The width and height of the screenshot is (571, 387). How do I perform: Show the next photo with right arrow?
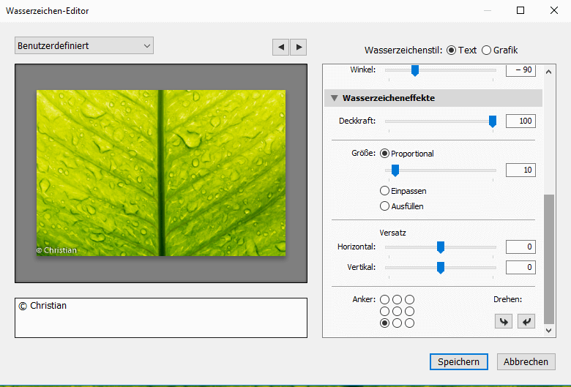coord(299,48)
